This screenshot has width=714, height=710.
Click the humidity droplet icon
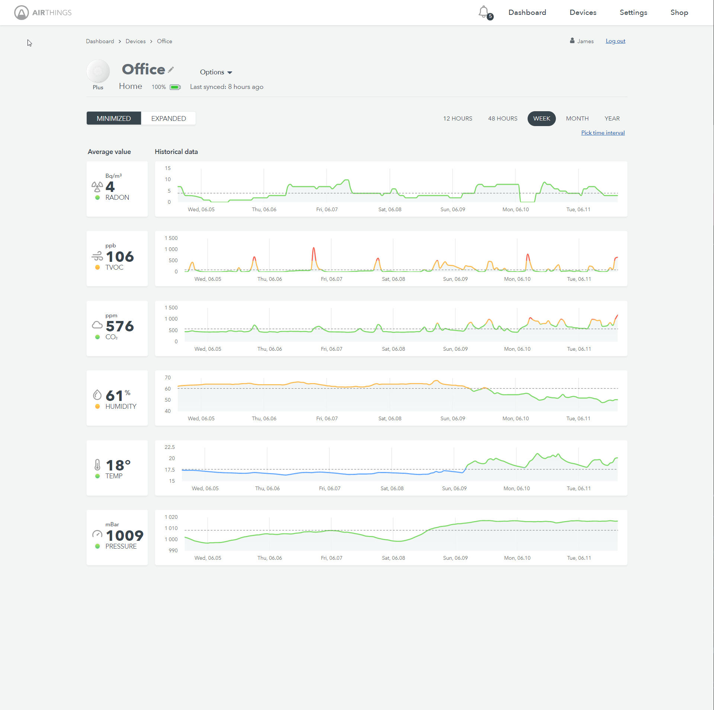pos(97,394)
